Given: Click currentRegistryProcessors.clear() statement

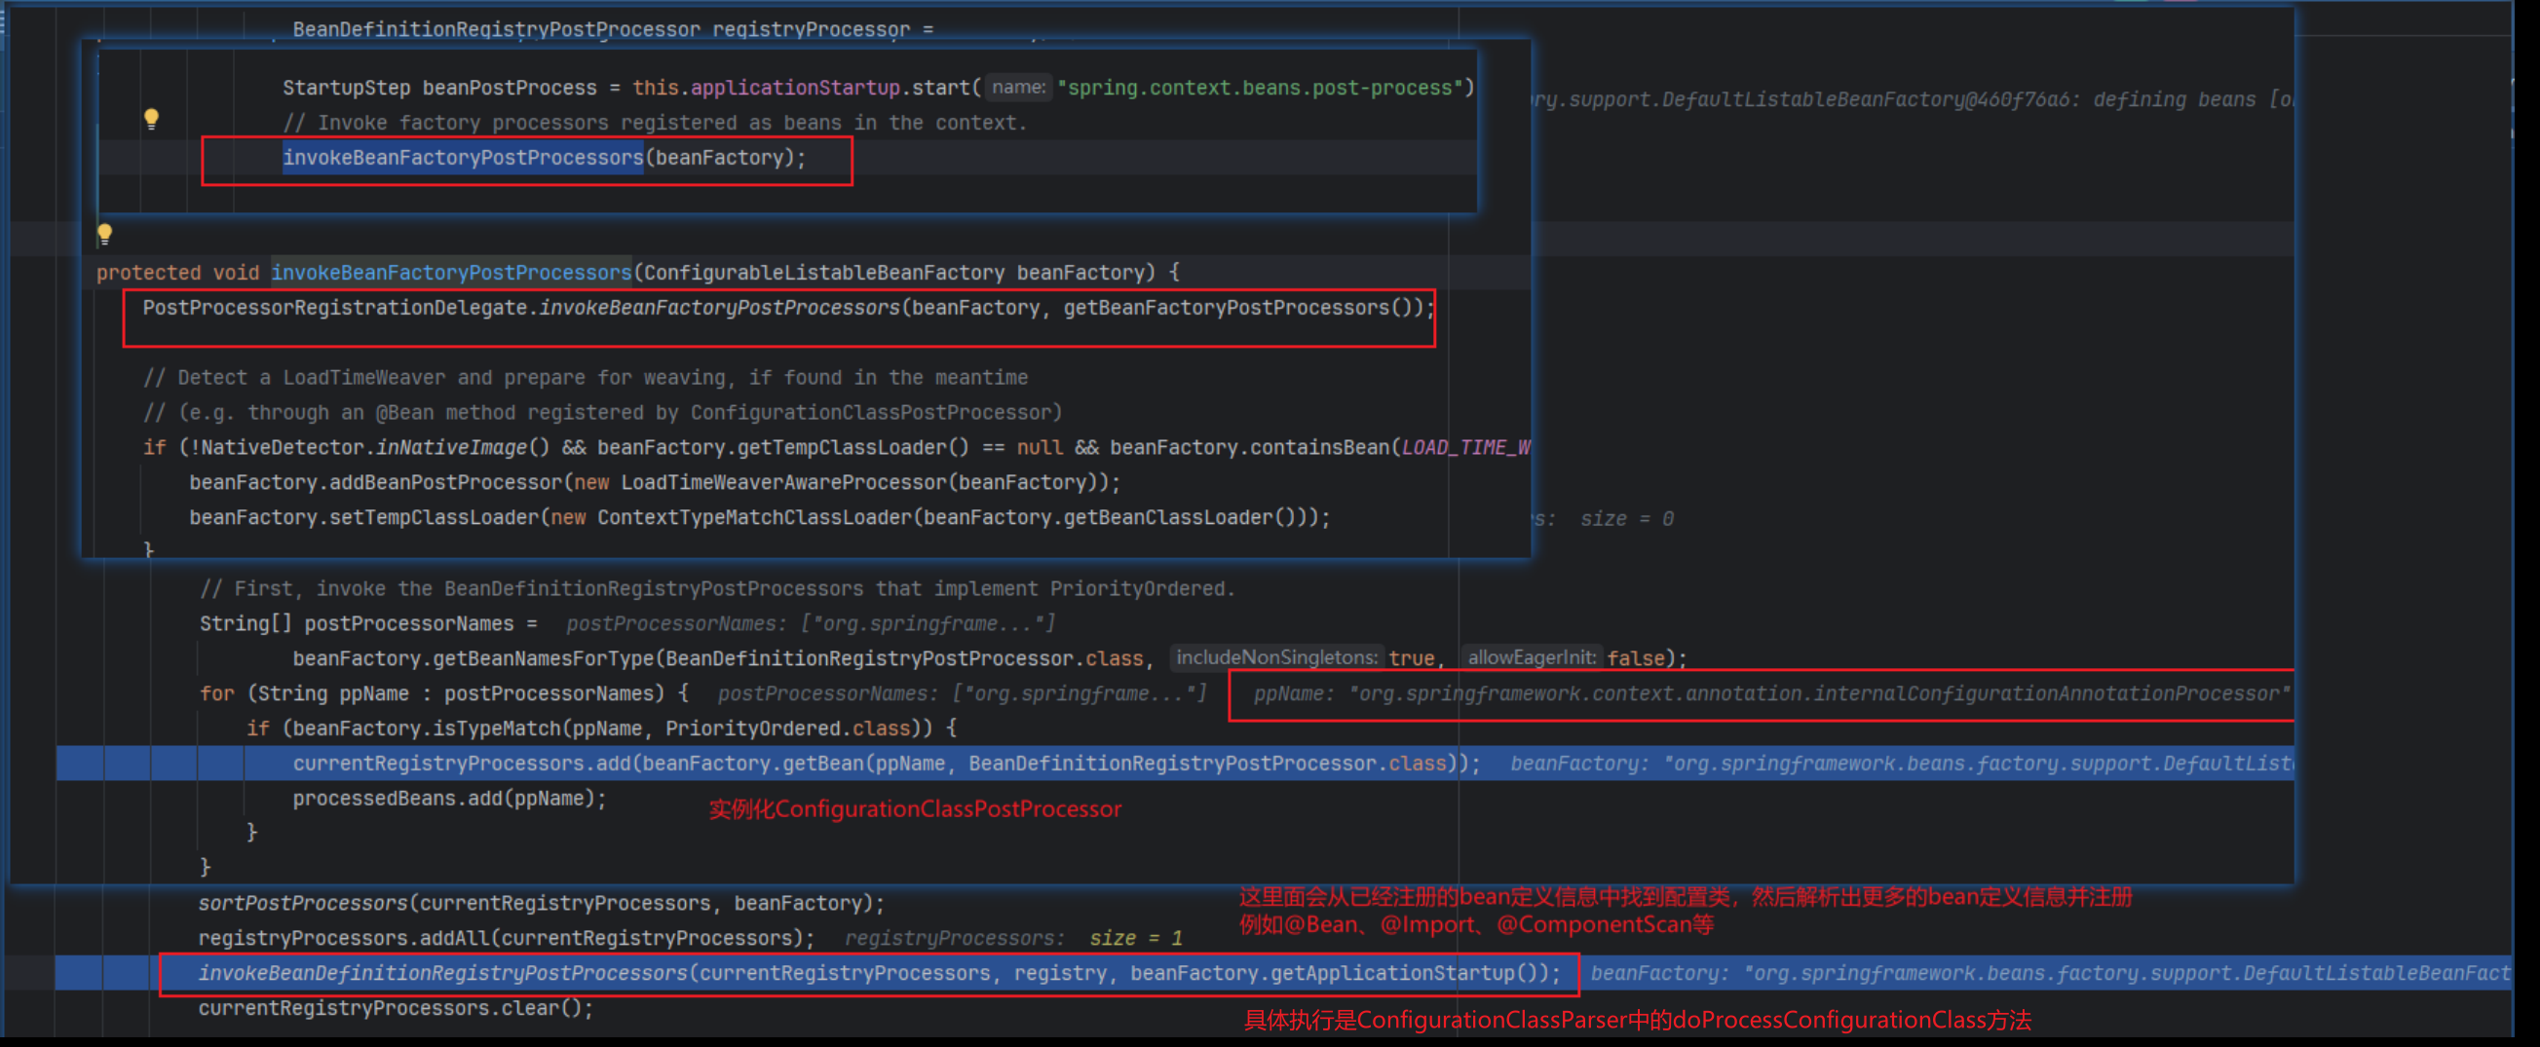Looking at the screenshot, I should pyautogui.click(x=396, y=1008).
